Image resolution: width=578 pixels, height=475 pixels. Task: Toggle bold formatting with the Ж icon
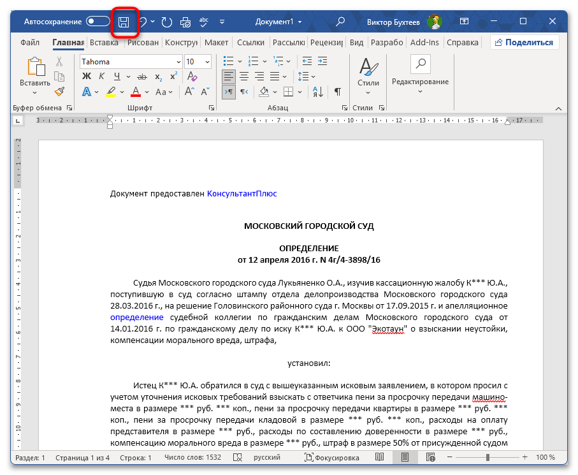86,76
